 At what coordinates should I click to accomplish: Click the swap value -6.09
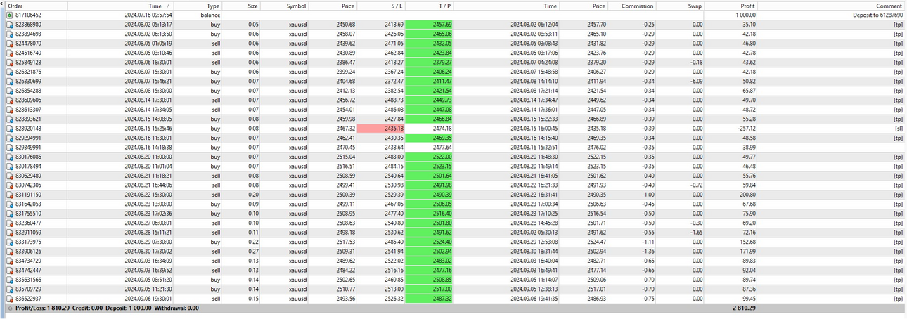695,82
